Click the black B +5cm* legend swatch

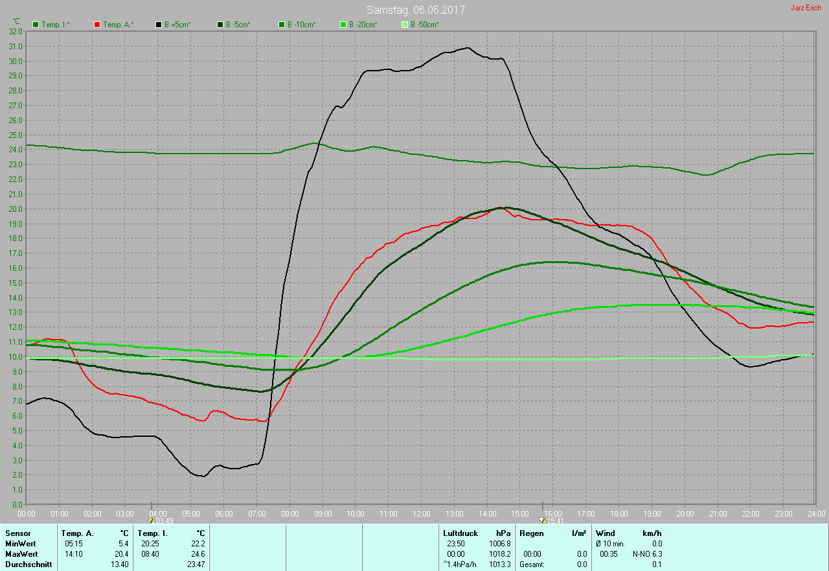159,25
